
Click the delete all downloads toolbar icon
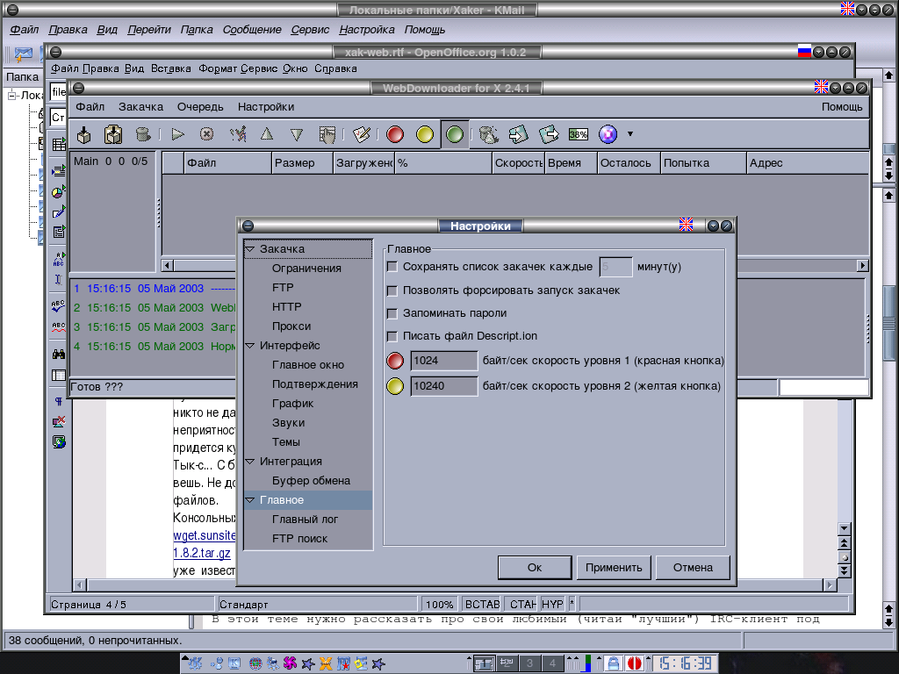click(x=488, y=134)
